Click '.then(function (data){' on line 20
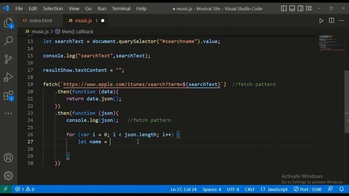The image size is (349, 196). [87, 91]
